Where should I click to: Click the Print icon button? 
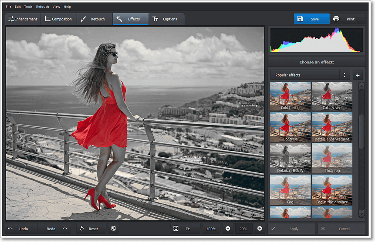pos(336,19)
